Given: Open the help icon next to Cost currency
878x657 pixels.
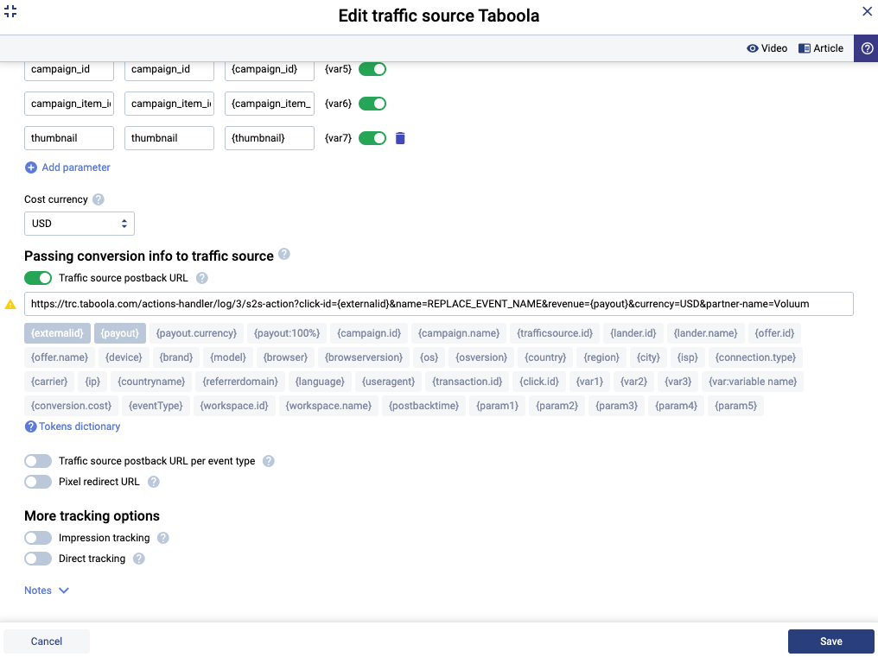Looking at the screenshot, I should point(99,199).
